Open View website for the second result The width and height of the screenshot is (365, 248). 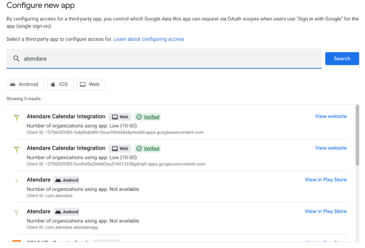coord(331,148)
